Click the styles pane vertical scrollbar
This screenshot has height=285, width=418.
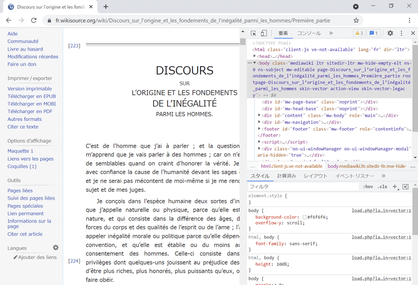pos(415,211)
